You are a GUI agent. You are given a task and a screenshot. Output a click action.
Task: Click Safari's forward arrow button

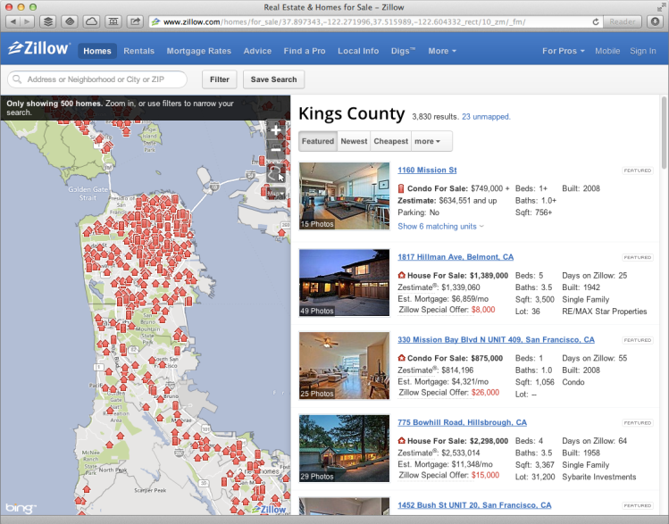point(27,21)
